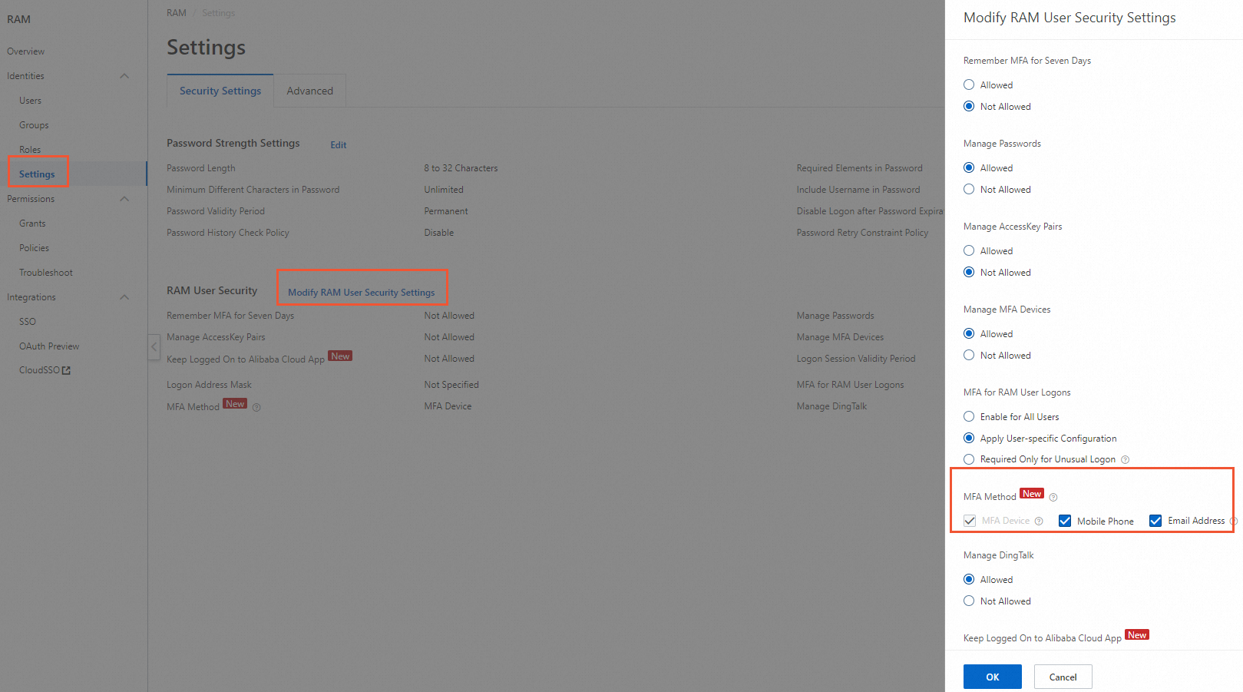The width and height of the screenshot is (1243, 692).
Task: Switch to the Advanced tab
Action: pos(310,91)
